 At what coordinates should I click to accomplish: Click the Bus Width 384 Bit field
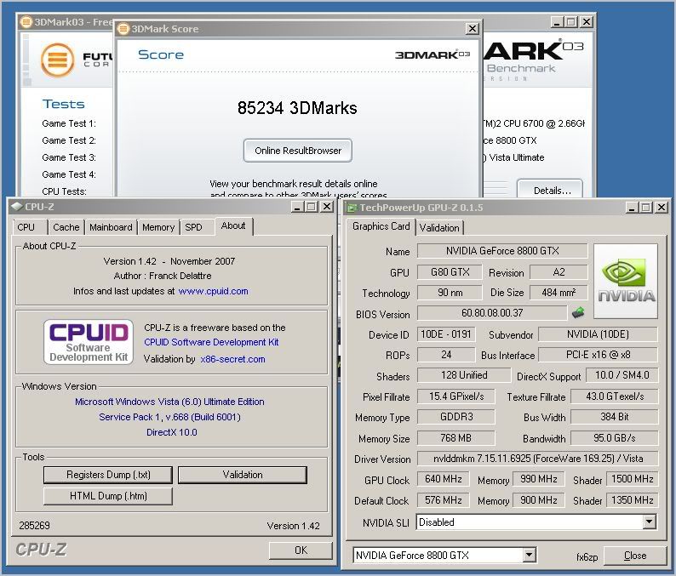[x=615, y=417]
